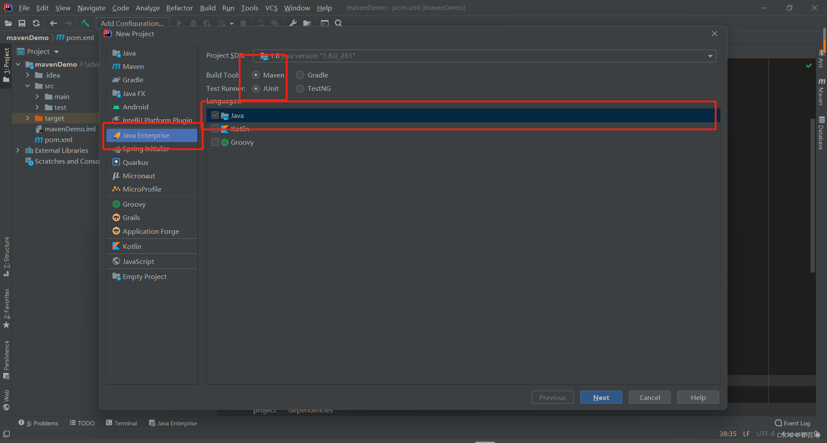Close the New Project dialog
The width and height of the screenshot is (827, 443).
pyautogui.click(x=715, y=34)
